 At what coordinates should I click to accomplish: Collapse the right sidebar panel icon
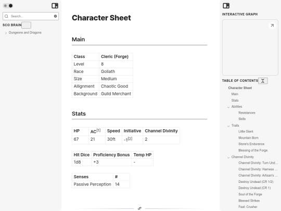pos(226,6)
